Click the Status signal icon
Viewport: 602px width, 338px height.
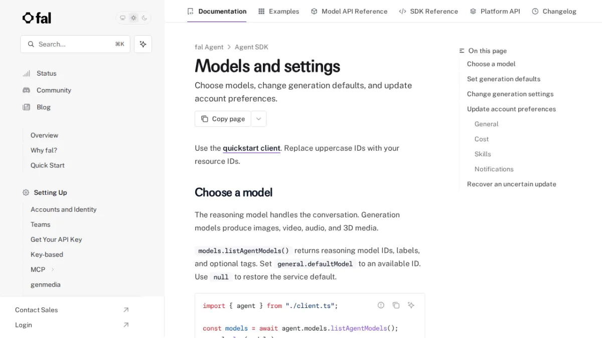[27, 73]
